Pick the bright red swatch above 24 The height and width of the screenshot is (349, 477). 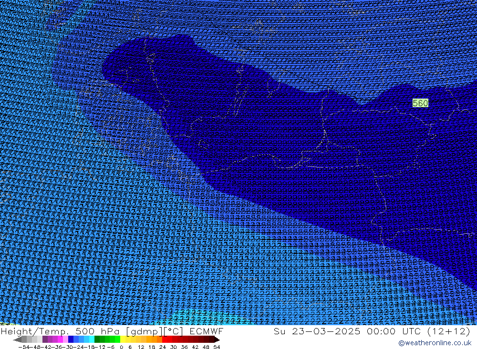click(165, 339)
